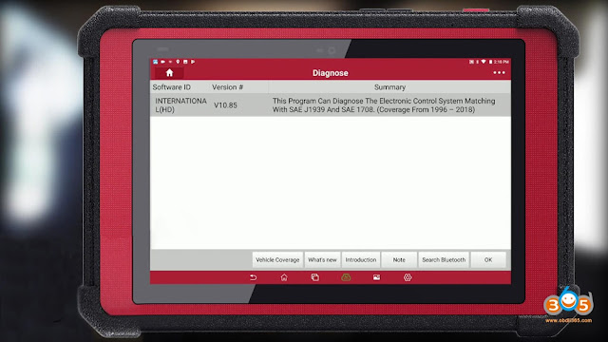608x342 pixels.
Task: Tap the hexagonal icon in the navigation bar
Action: click(408, 277)
